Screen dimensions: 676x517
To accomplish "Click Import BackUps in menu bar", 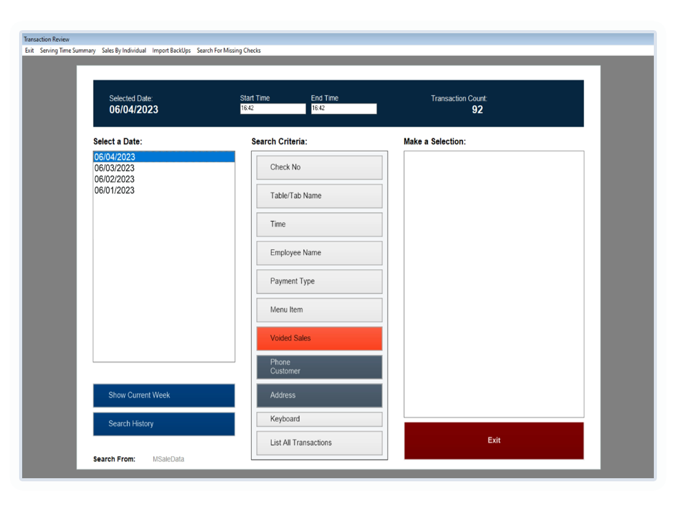I will 172,50.
